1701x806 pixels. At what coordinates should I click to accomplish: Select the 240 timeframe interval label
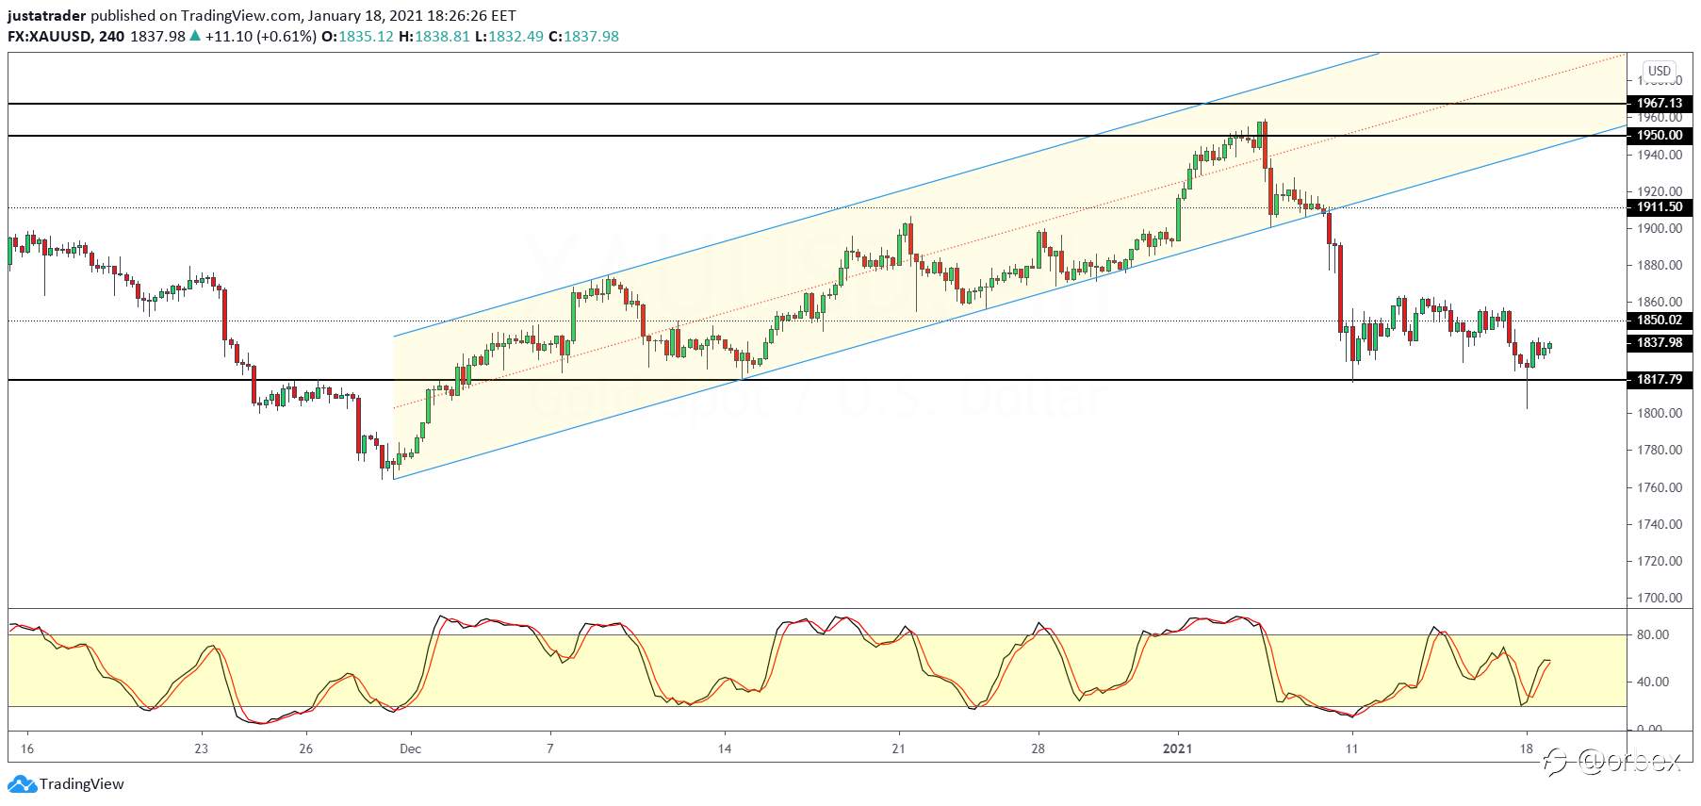pos(111,36)
